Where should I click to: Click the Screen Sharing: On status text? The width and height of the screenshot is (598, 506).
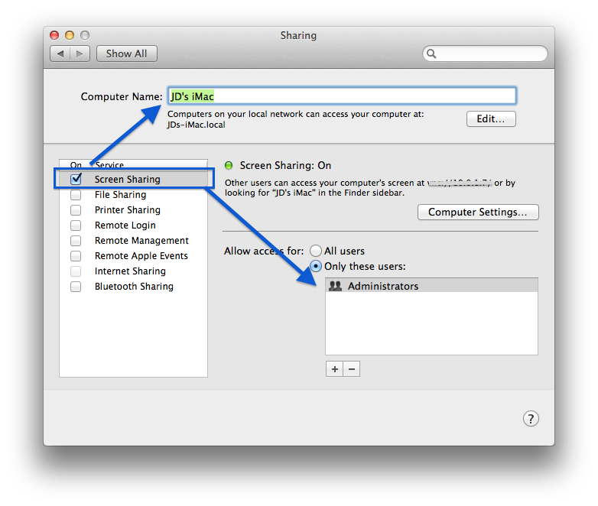285,166
